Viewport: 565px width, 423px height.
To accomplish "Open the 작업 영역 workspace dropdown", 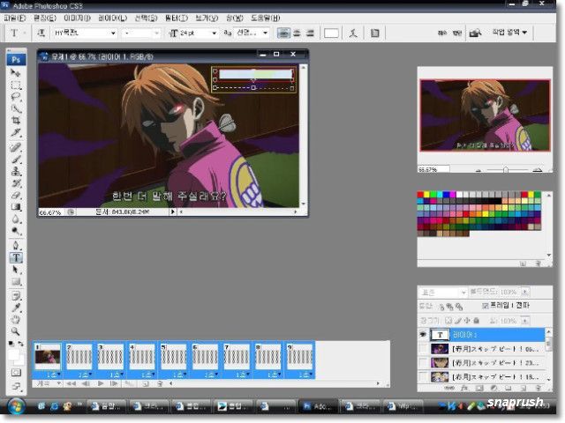I will point(509,33).
